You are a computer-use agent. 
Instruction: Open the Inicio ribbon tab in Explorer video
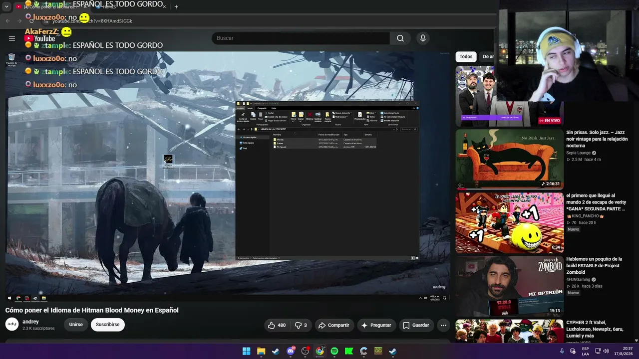(x=250, y=108)
